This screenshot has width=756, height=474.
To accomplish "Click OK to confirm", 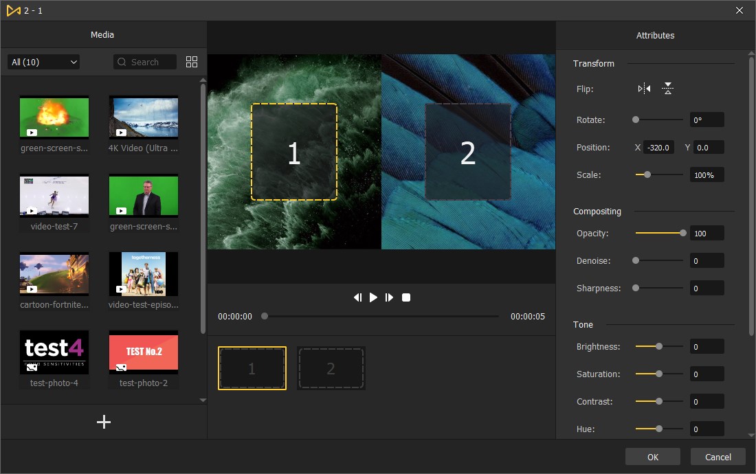I will 652,457.
